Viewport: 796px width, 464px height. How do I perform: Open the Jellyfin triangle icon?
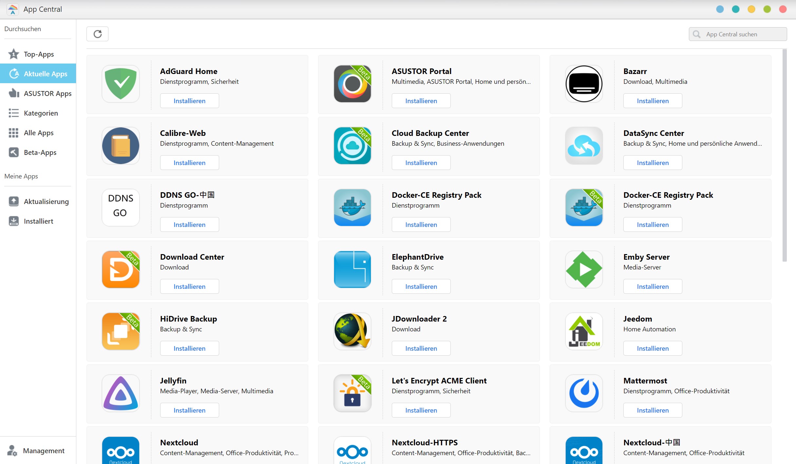(121, 393)
